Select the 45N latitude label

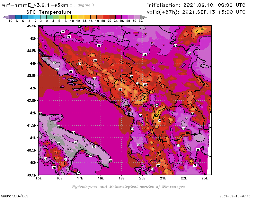33,38
